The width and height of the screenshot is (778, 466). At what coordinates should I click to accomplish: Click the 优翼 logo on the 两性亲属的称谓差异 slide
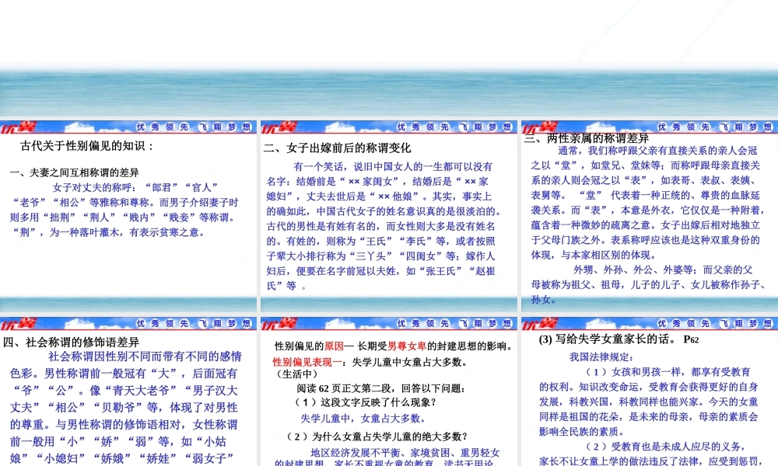click(538, 127)
